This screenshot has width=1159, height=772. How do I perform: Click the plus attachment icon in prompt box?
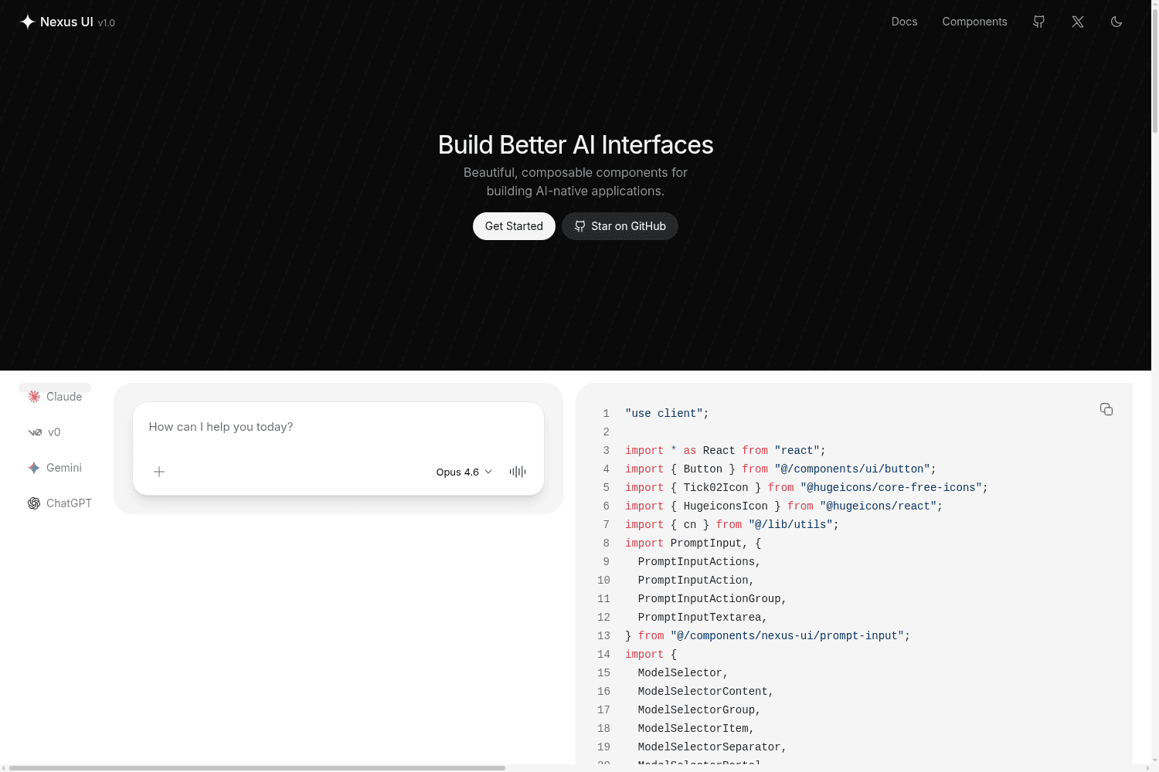159,472
